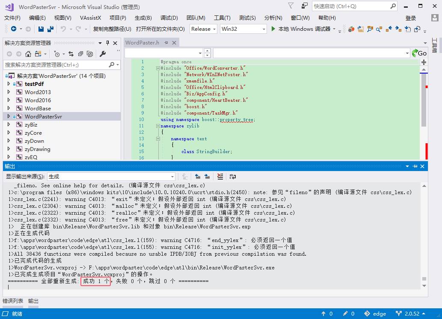Start 本地 Windows 调试器 debugging

coord(301,29)
